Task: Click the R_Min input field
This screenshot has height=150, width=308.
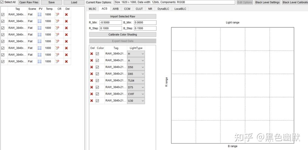Action: 111,23
